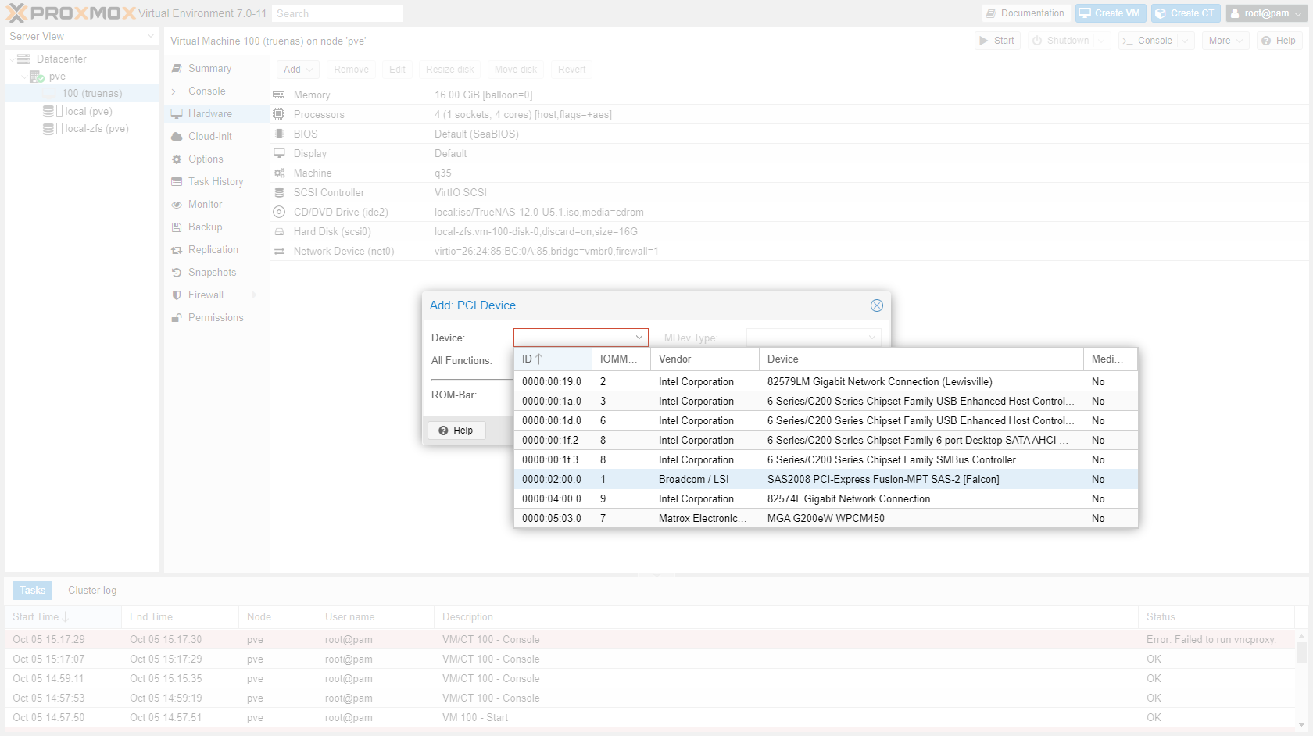Viewport: 1313px width, 736px height.
Task: Choose the Matrox MGA G200eW device
Action: 826,519
